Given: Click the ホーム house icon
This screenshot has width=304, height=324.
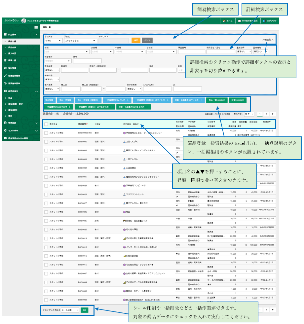Looking at the screenshot, I should click(224, 21).
